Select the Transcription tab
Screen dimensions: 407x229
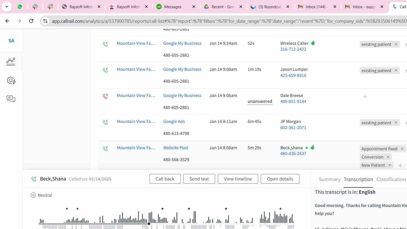coord(358,179)
